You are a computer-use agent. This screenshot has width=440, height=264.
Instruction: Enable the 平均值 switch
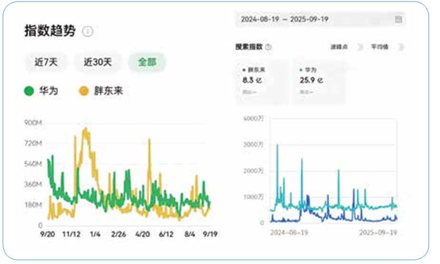pos(400,47)
